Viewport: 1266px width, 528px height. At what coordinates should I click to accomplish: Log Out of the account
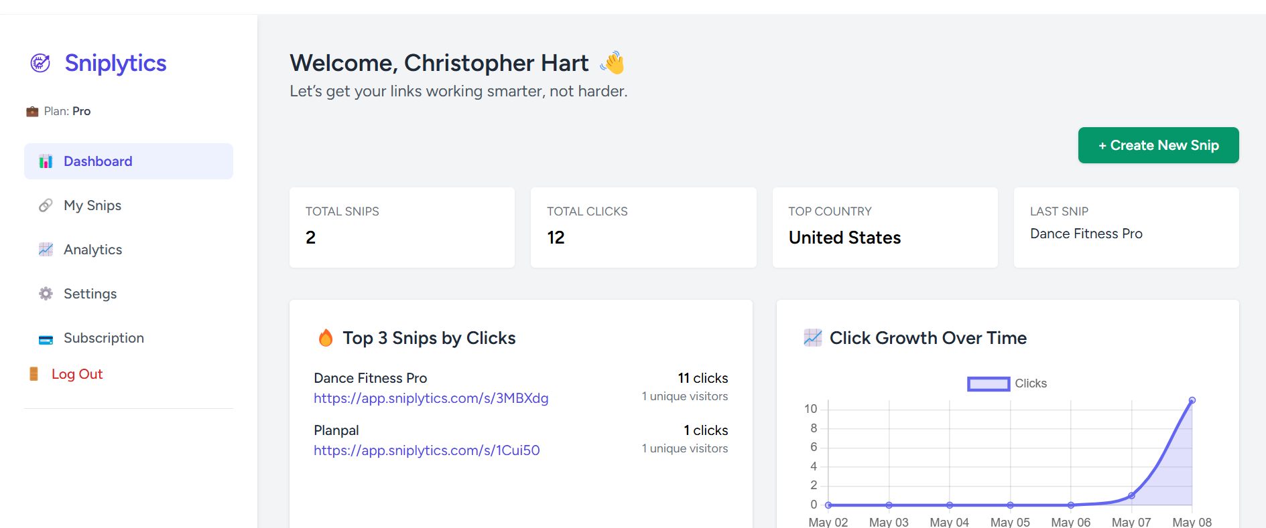[x=76, y=374]
